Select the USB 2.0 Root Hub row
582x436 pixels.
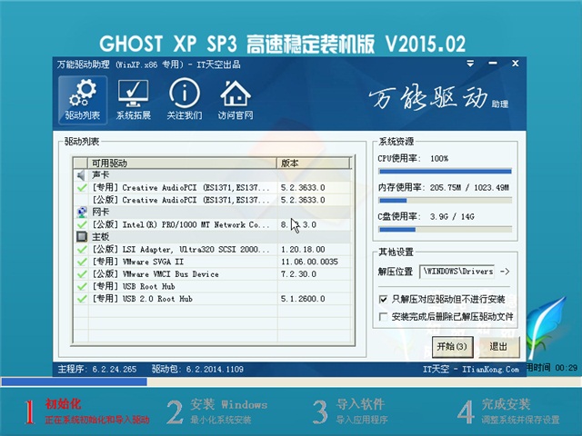[x=180, y=298]
